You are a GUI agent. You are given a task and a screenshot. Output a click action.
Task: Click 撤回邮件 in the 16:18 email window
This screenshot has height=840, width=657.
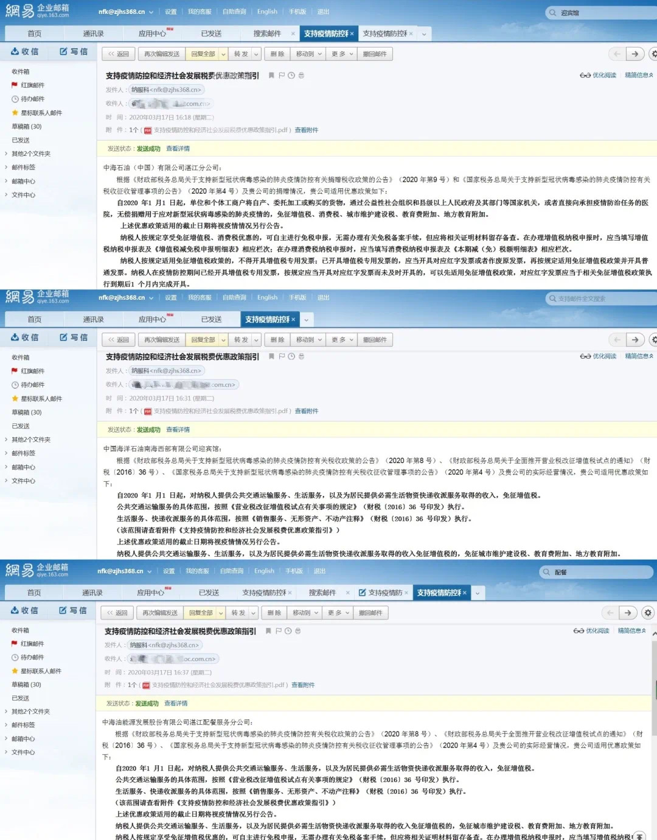375,54
